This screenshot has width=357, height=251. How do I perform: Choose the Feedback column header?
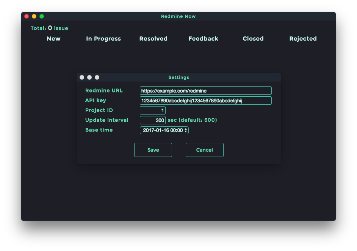[203, 39]
